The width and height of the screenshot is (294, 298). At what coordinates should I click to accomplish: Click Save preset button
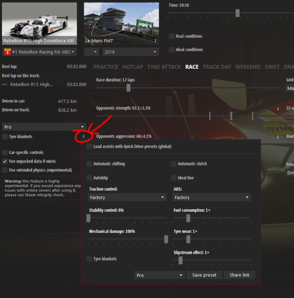pyautogui.click(x=204, y=275)
